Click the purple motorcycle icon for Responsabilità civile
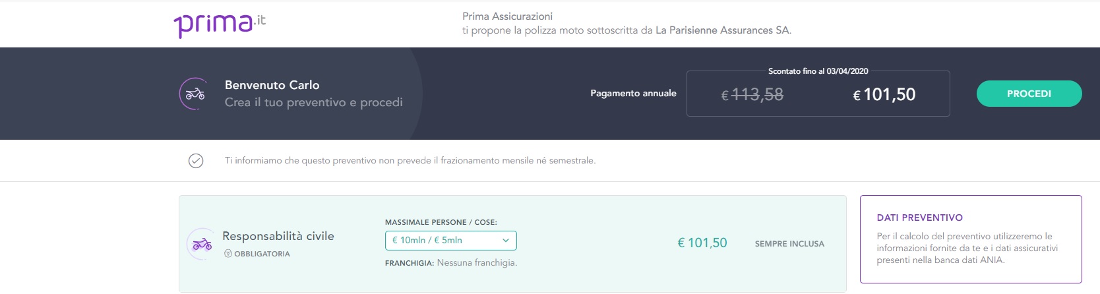Image resolution: width=1100 pixels, height=294 pixels. coord(202,244)
